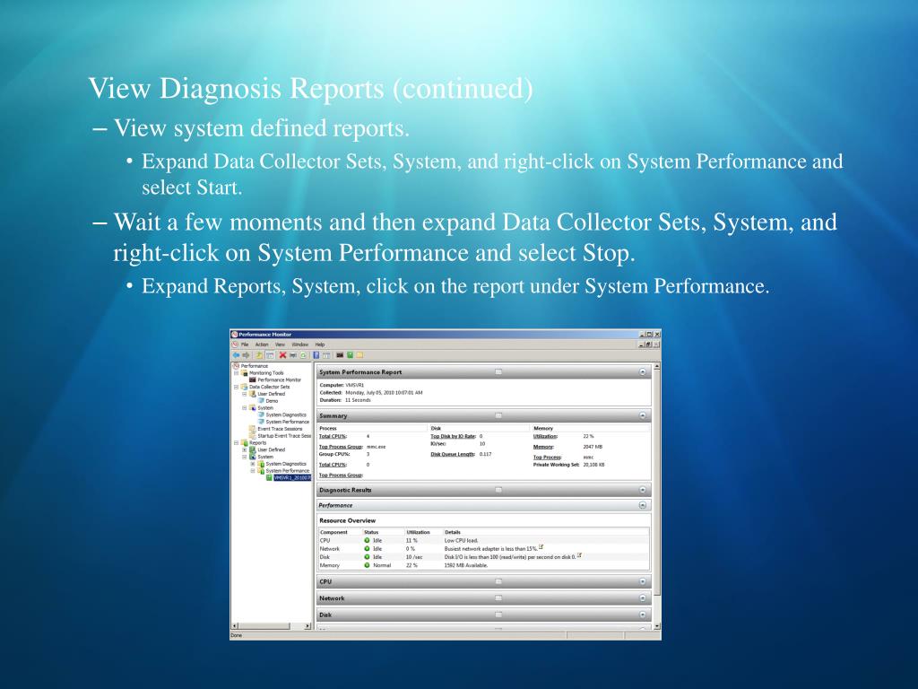Expand User Defined under Reports
This screenshot has height=689, width=918.
[244, 450]
